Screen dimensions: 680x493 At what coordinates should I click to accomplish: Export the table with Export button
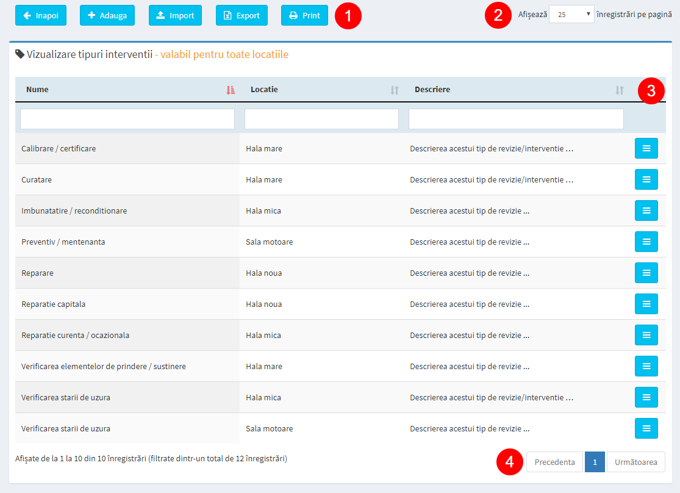(x=242, y=16)
